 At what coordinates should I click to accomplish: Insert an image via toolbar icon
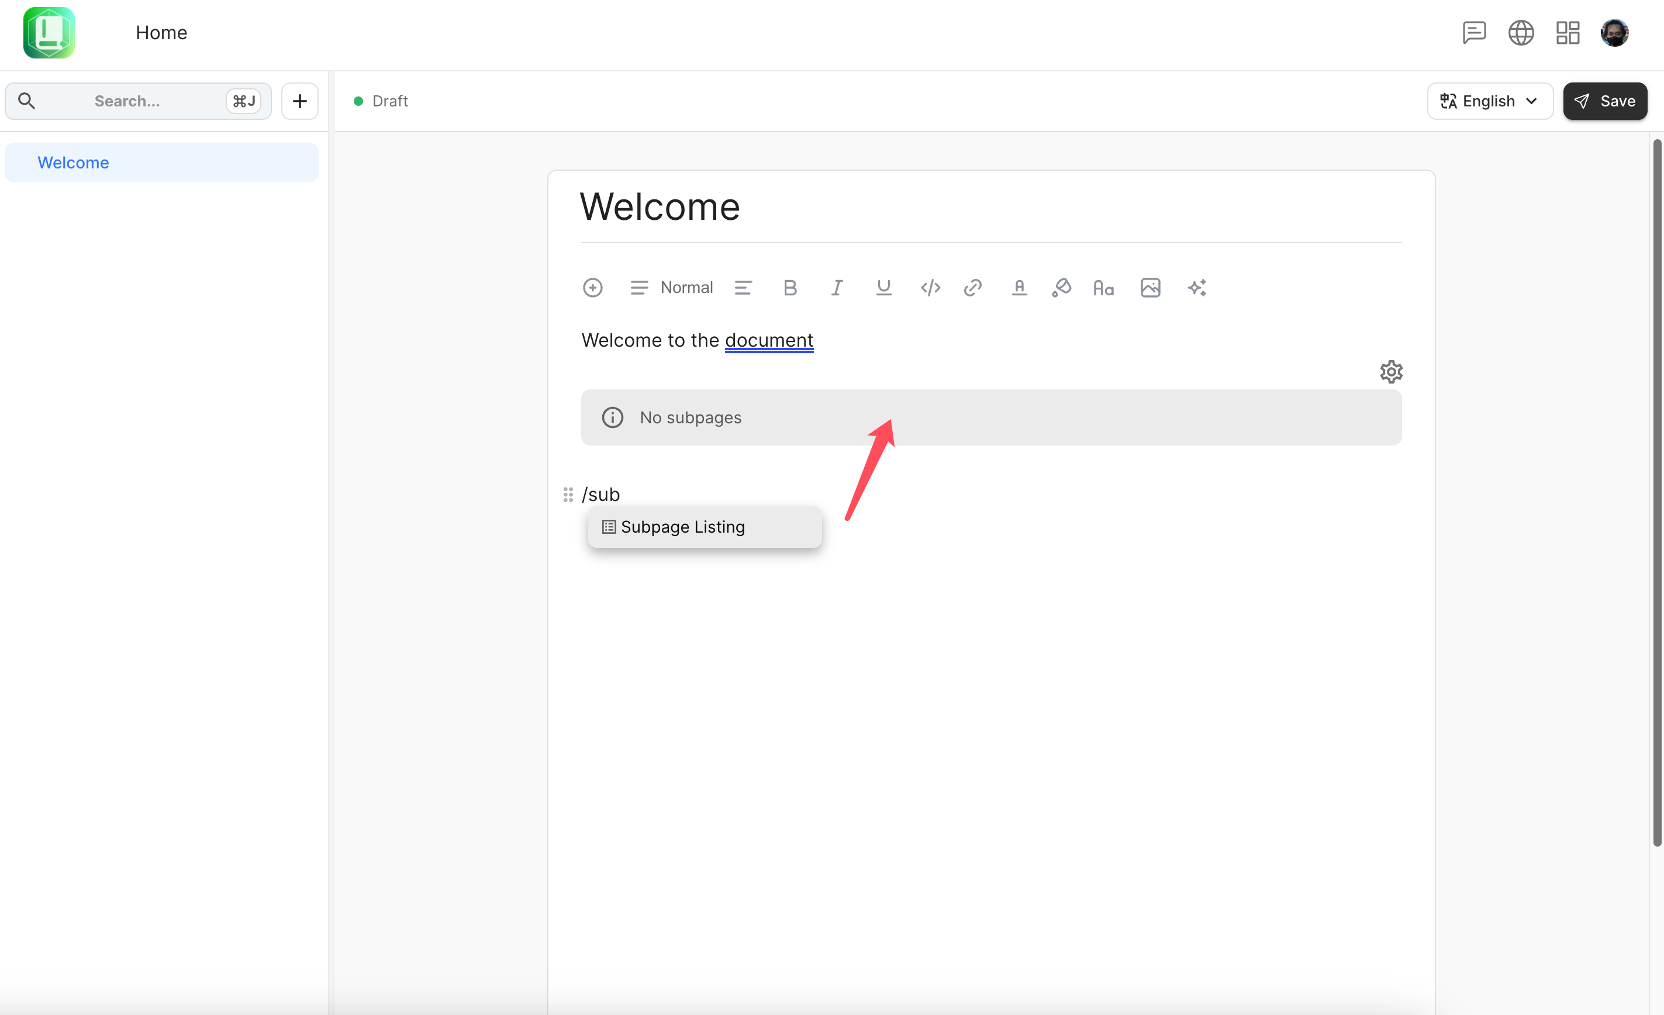(1150, 288)
